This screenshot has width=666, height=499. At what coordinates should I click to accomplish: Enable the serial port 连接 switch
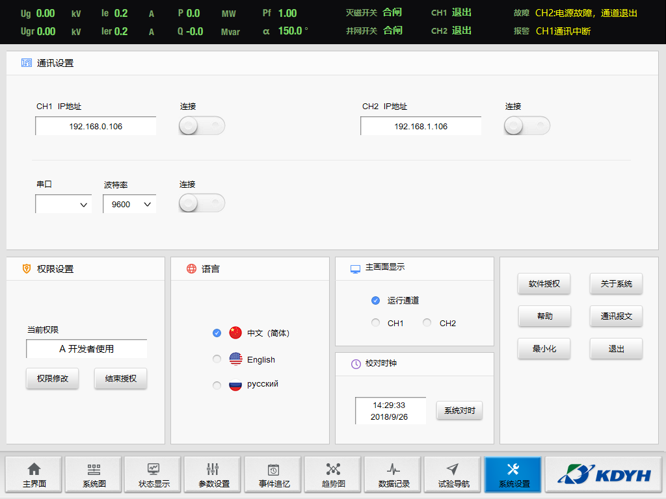[x=202, y=204]
